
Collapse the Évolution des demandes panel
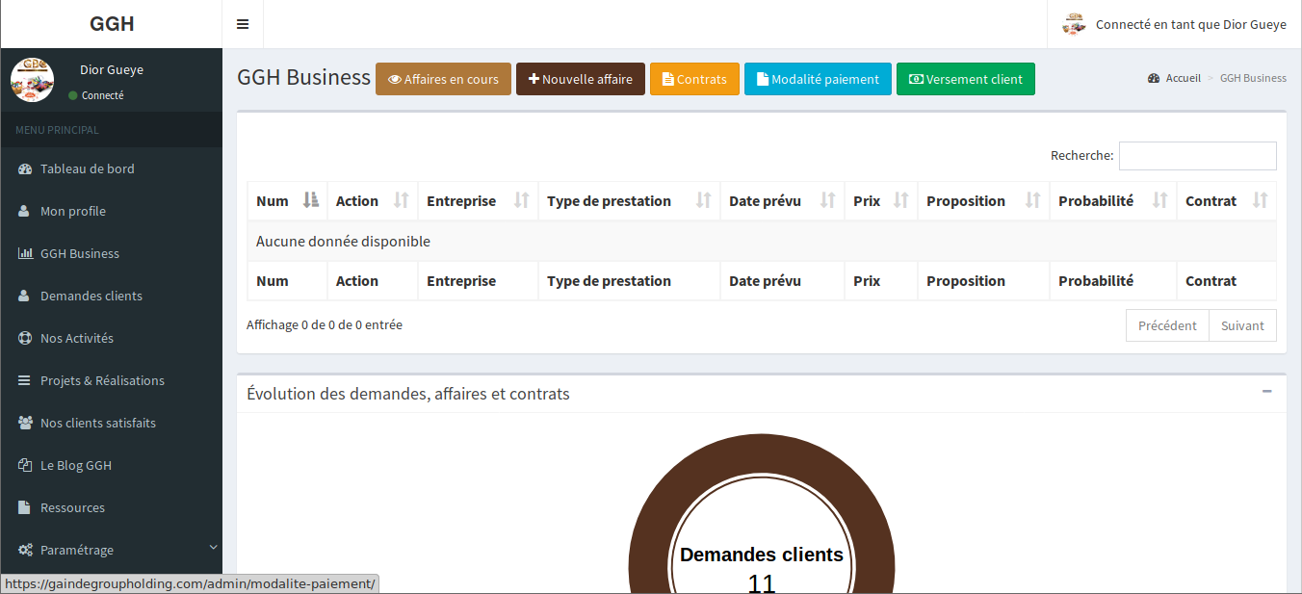(1267, 391)
